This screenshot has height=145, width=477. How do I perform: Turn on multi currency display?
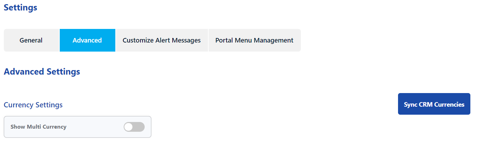134,127
